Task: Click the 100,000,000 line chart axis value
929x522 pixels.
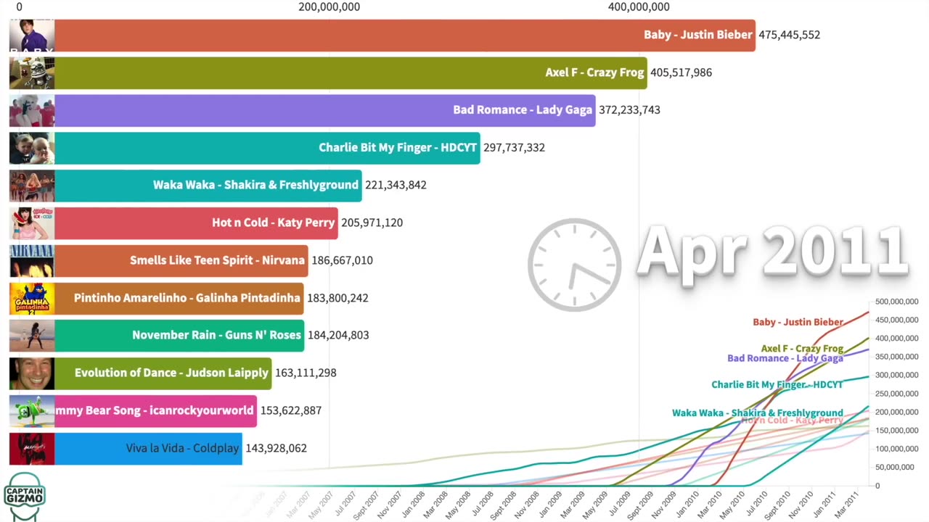Action: pyautogui.click(x=897, y=449)
